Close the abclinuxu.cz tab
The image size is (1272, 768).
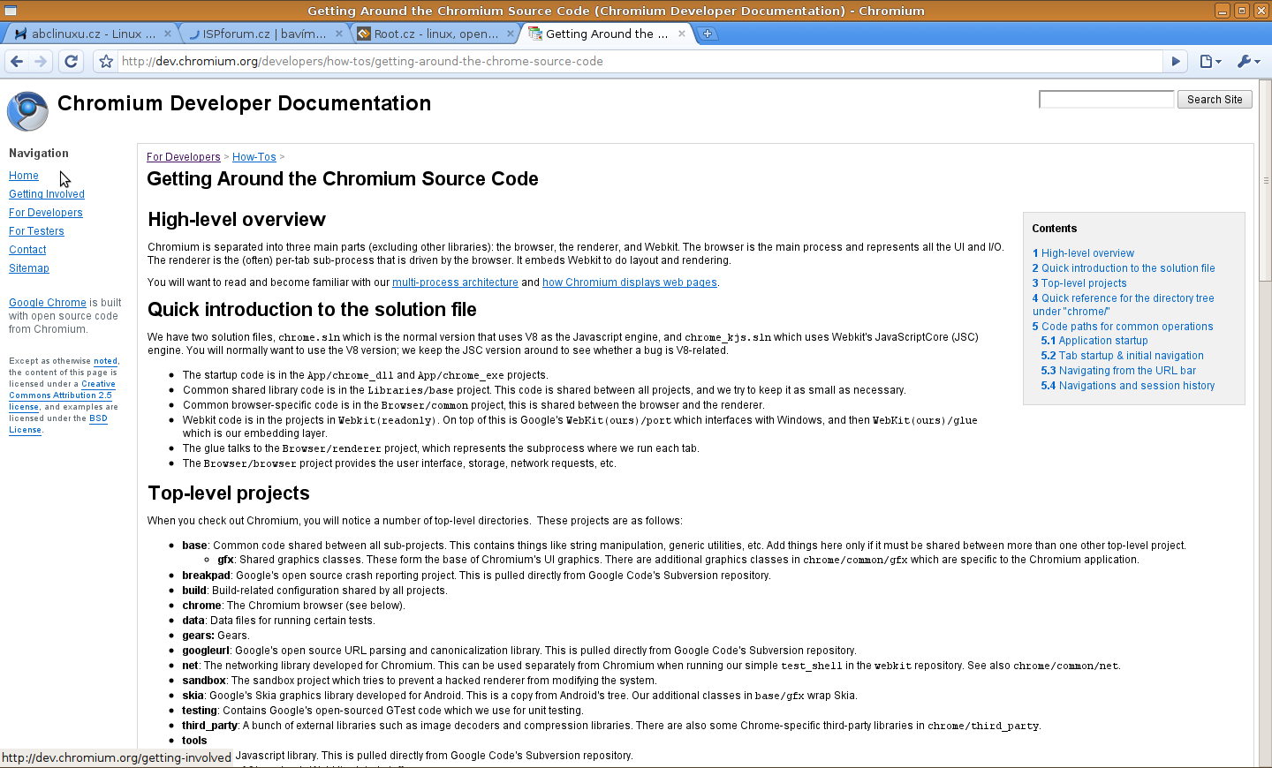coord(168,34)
